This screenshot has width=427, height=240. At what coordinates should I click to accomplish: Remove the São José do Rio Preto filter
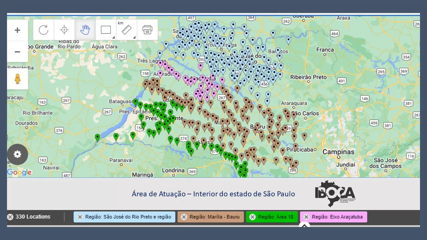[80, 217]
